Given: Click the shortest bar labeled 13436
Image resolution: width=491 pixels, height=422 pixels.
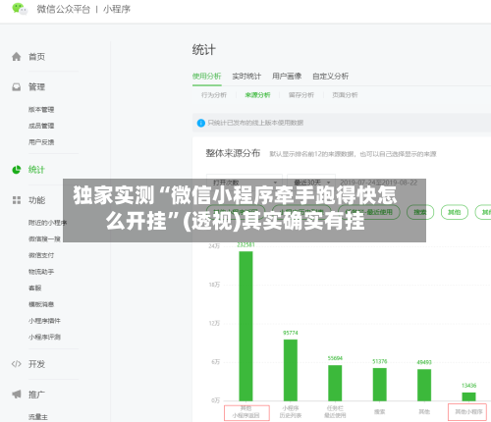Looking at the screenshot, I should [x=468, y=396].
